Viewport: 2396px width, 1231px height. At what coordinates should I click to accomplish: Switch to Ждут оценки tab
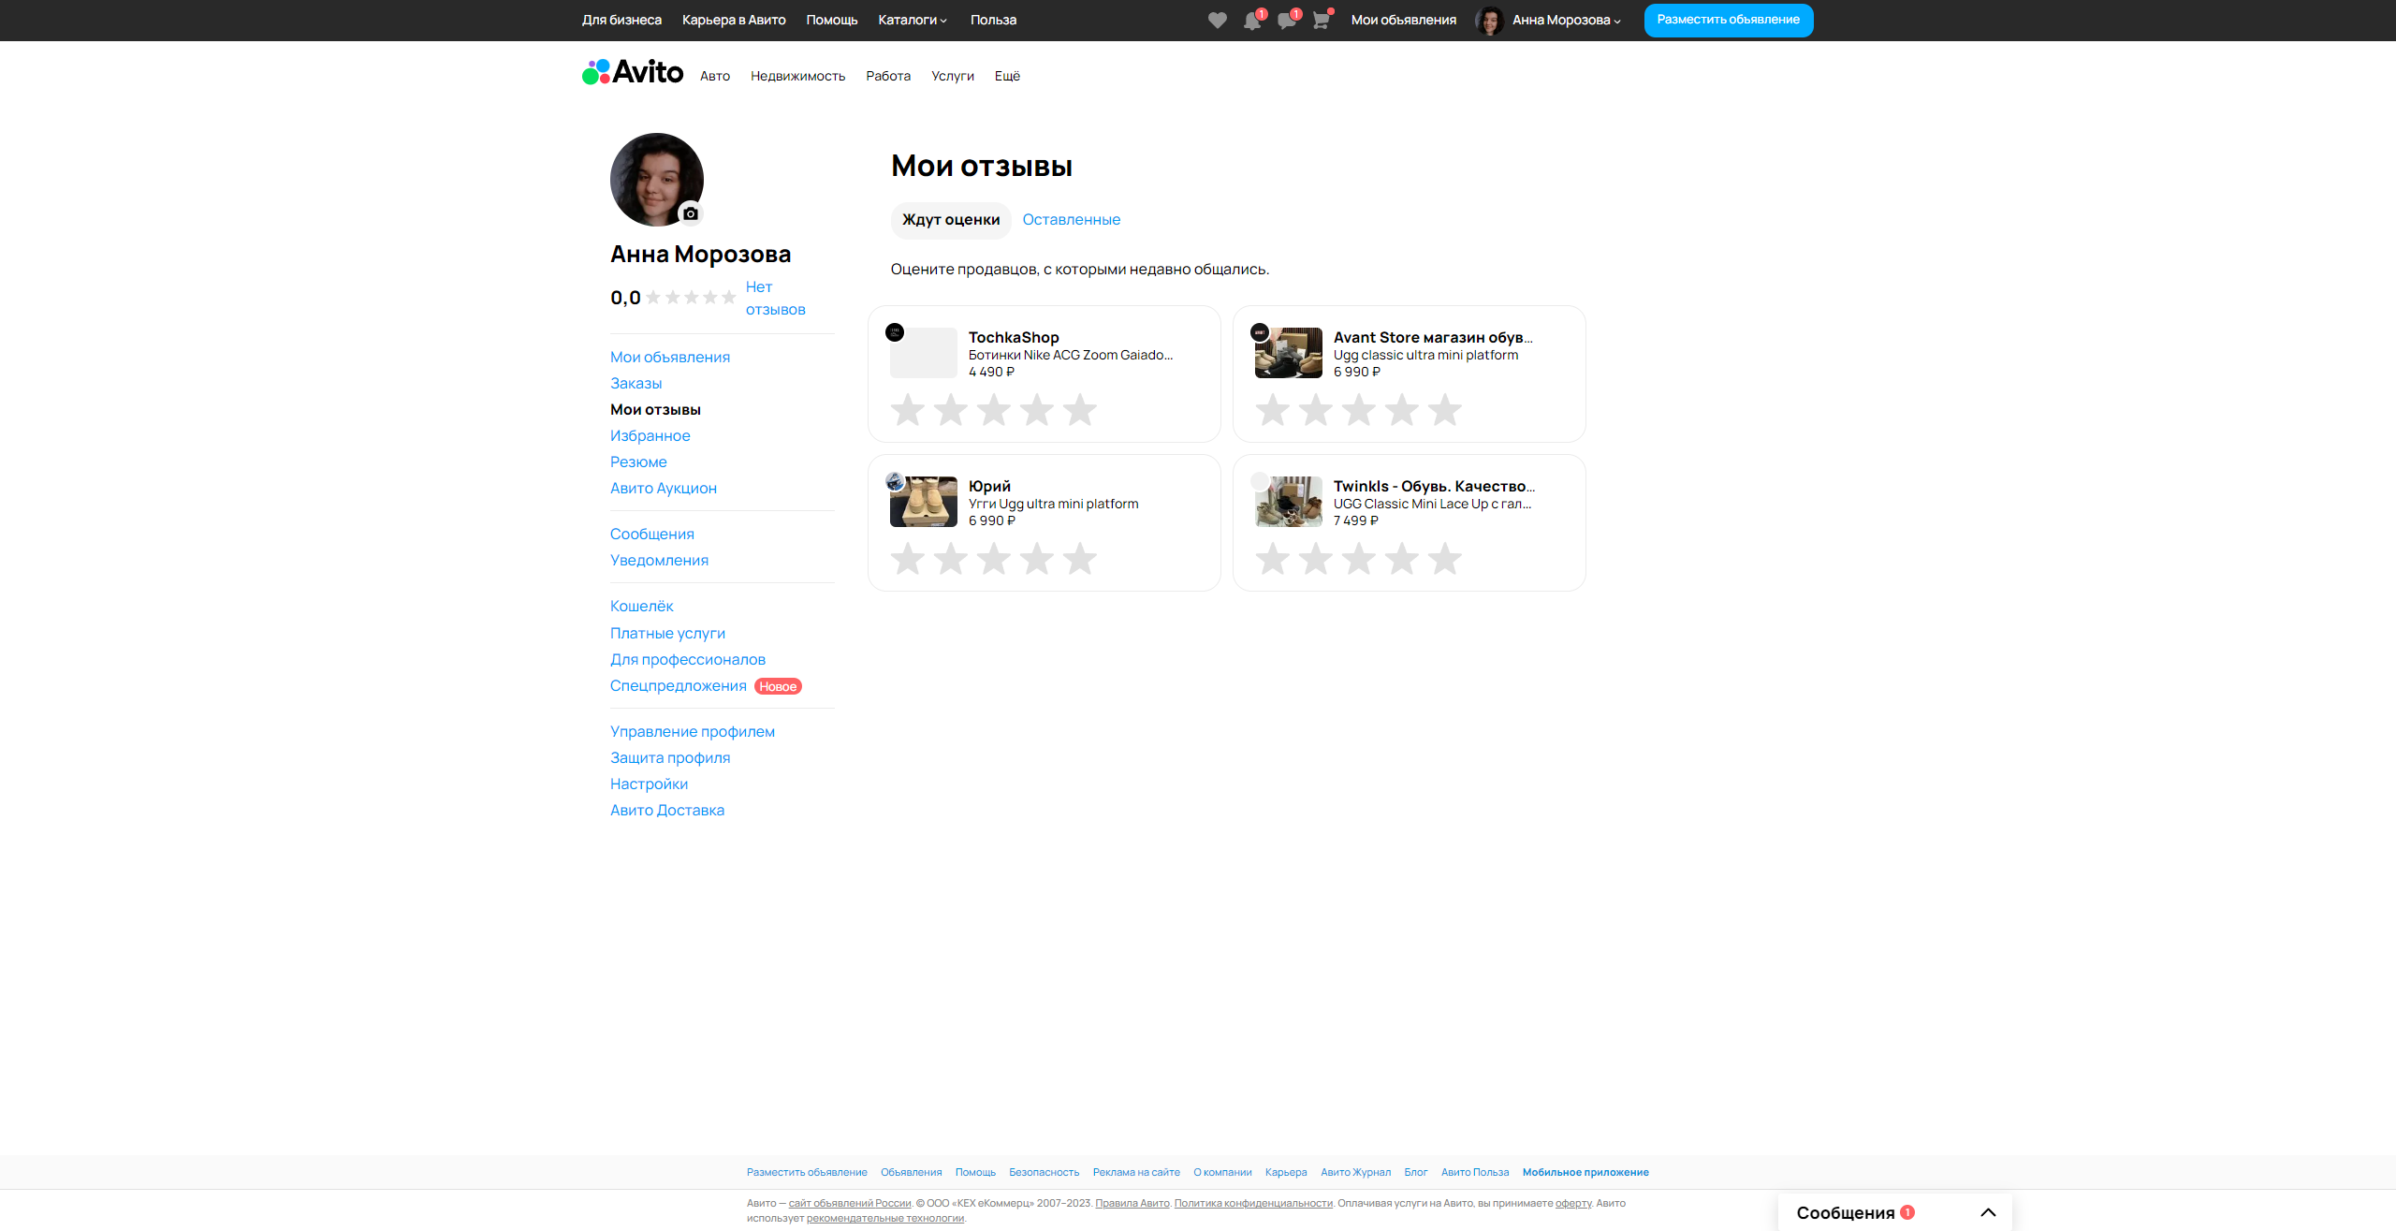[x=951, y=220]
